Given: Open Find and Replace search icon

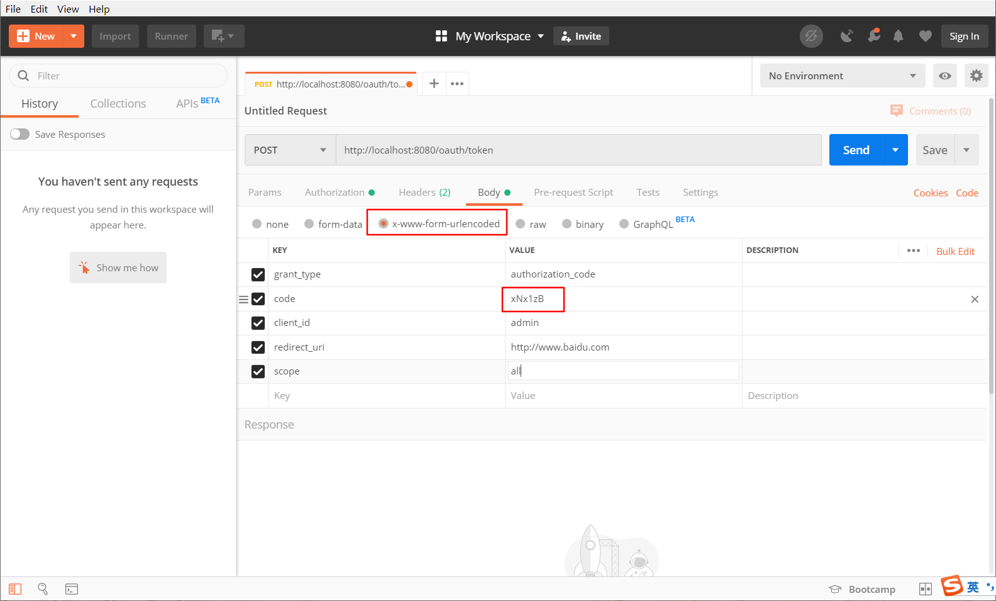Looking at the screenshot, I should click(x=43, y=589).
